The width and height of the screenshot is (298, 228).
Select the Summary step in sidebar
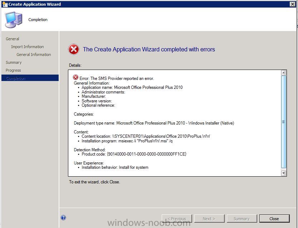pos(14,62)
